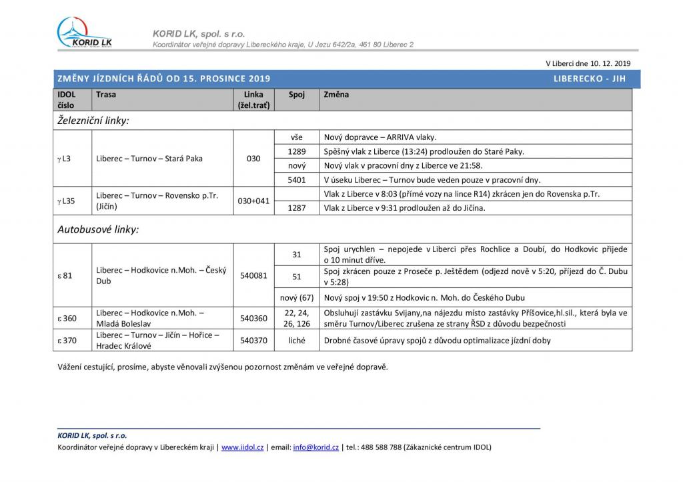Click the Změna column header
This screenshot has width=683, height=482.
336,95
